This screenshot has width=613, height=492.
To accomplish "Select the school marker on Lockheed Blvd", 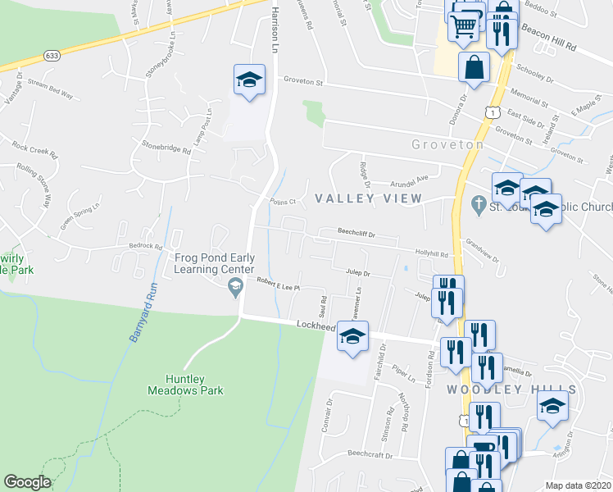I will 352,339.
